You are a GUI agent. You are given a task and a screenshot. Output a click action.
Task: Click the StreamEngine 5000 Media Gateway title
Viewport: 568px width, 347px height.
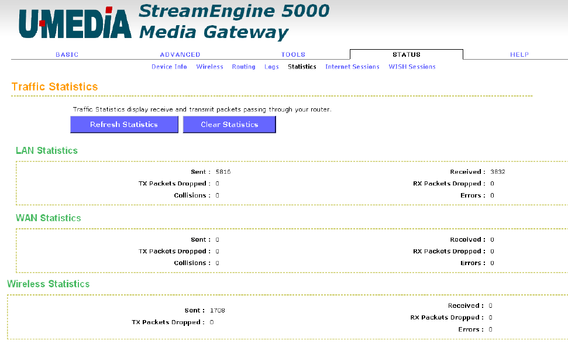coord(234,22)
